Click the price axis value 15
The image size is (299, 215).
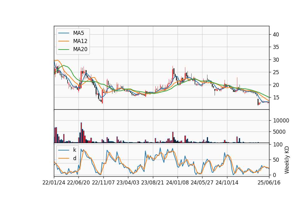coord(276,98)
